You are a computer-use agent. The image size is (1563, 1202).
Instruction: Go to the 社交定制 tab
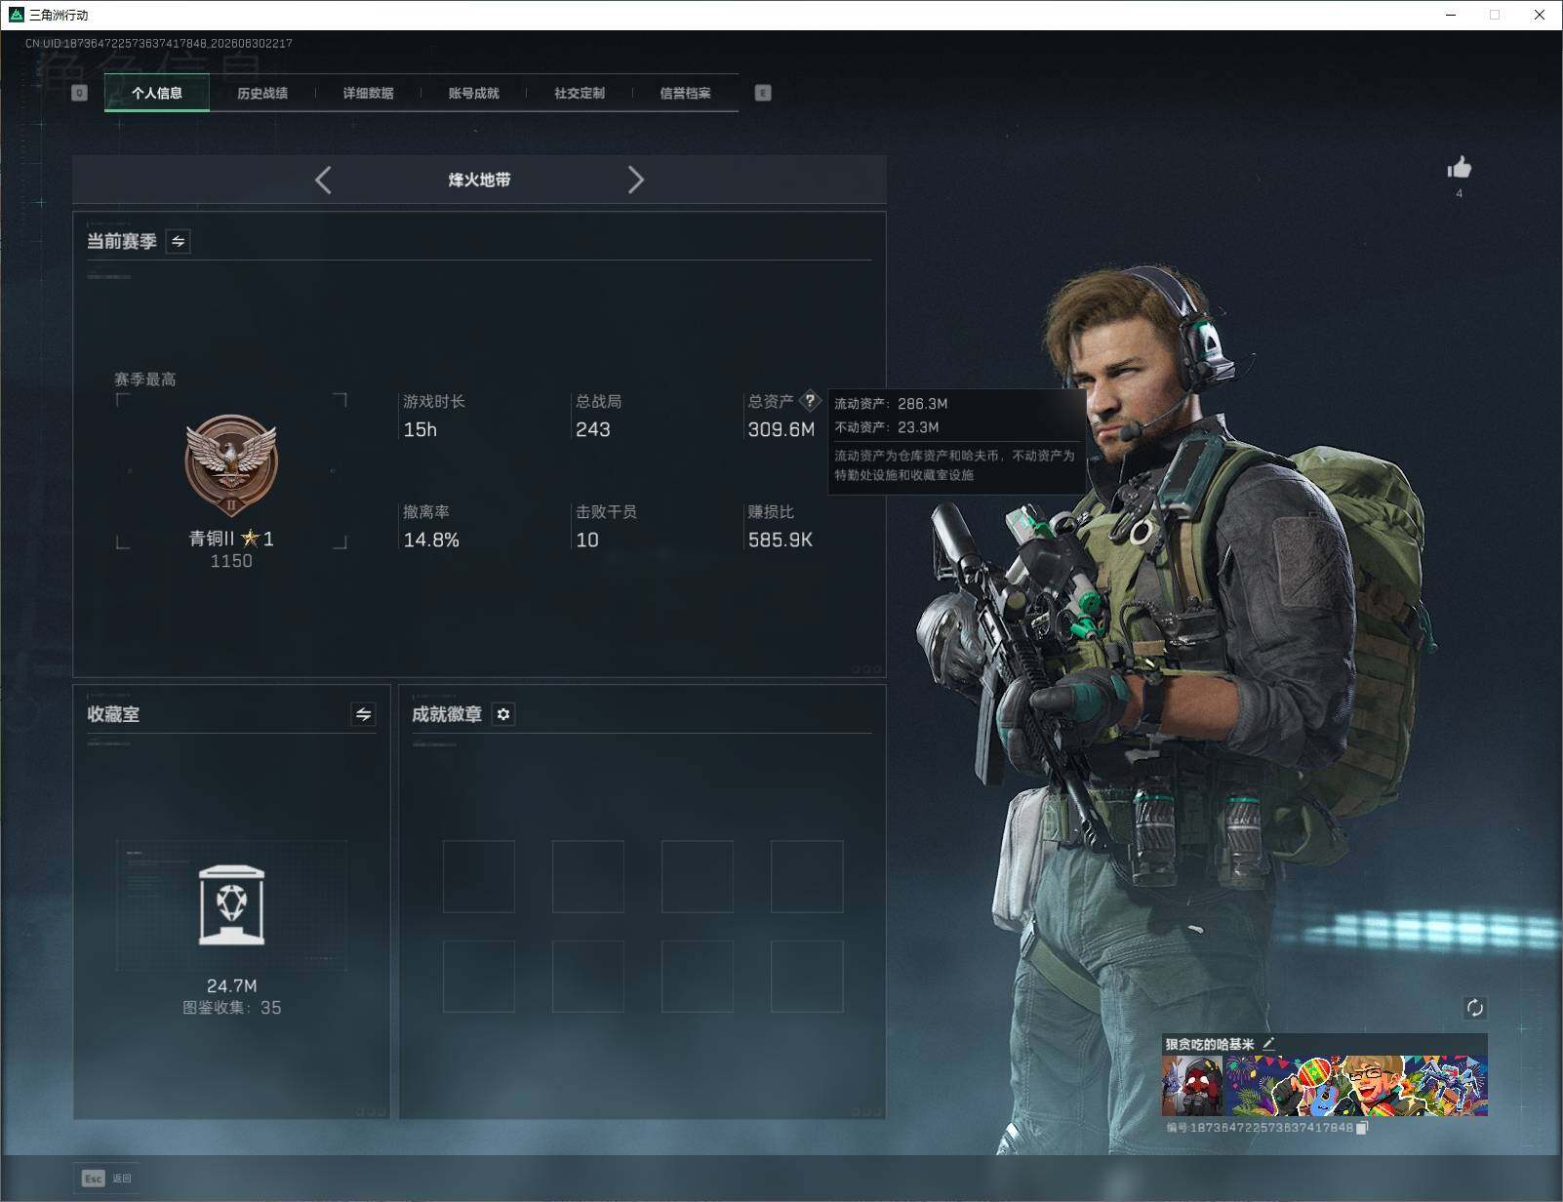point(580,93)
